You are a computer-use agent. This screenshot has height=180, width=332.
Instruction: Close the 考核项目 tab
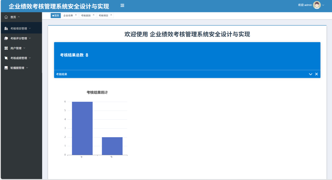tap(111, 15)
